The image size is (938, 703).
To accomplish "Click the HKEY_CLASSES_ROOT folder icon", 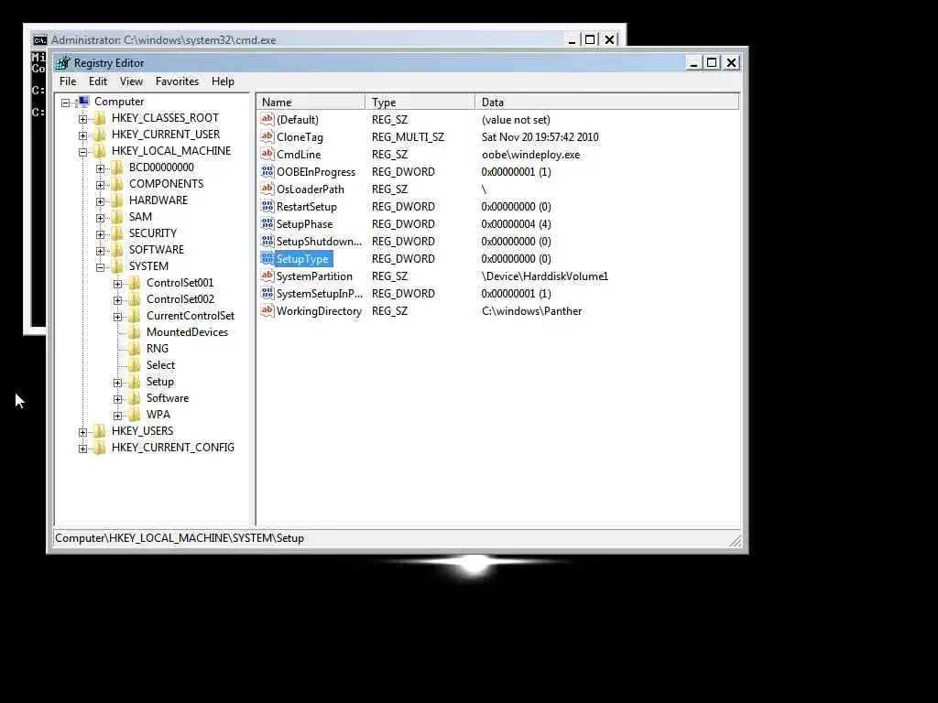I will click(x=100, y=118).
